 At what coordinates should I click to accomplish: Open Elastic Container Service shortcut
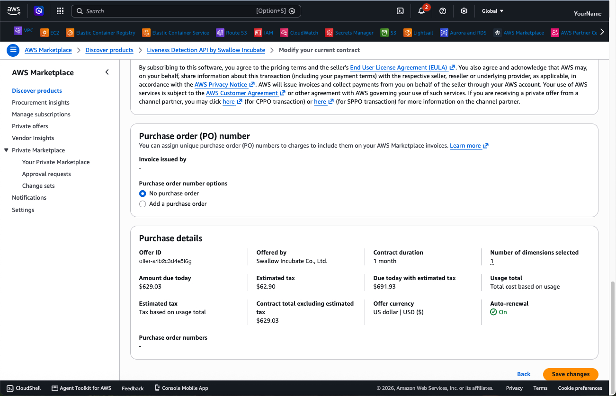pos(176,33)
